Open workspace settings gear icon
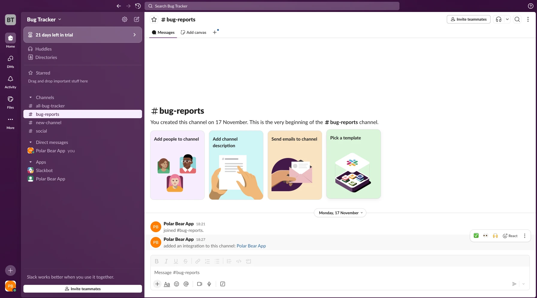The width and height of the screenshot is (537, 298). tap(125, 19)
